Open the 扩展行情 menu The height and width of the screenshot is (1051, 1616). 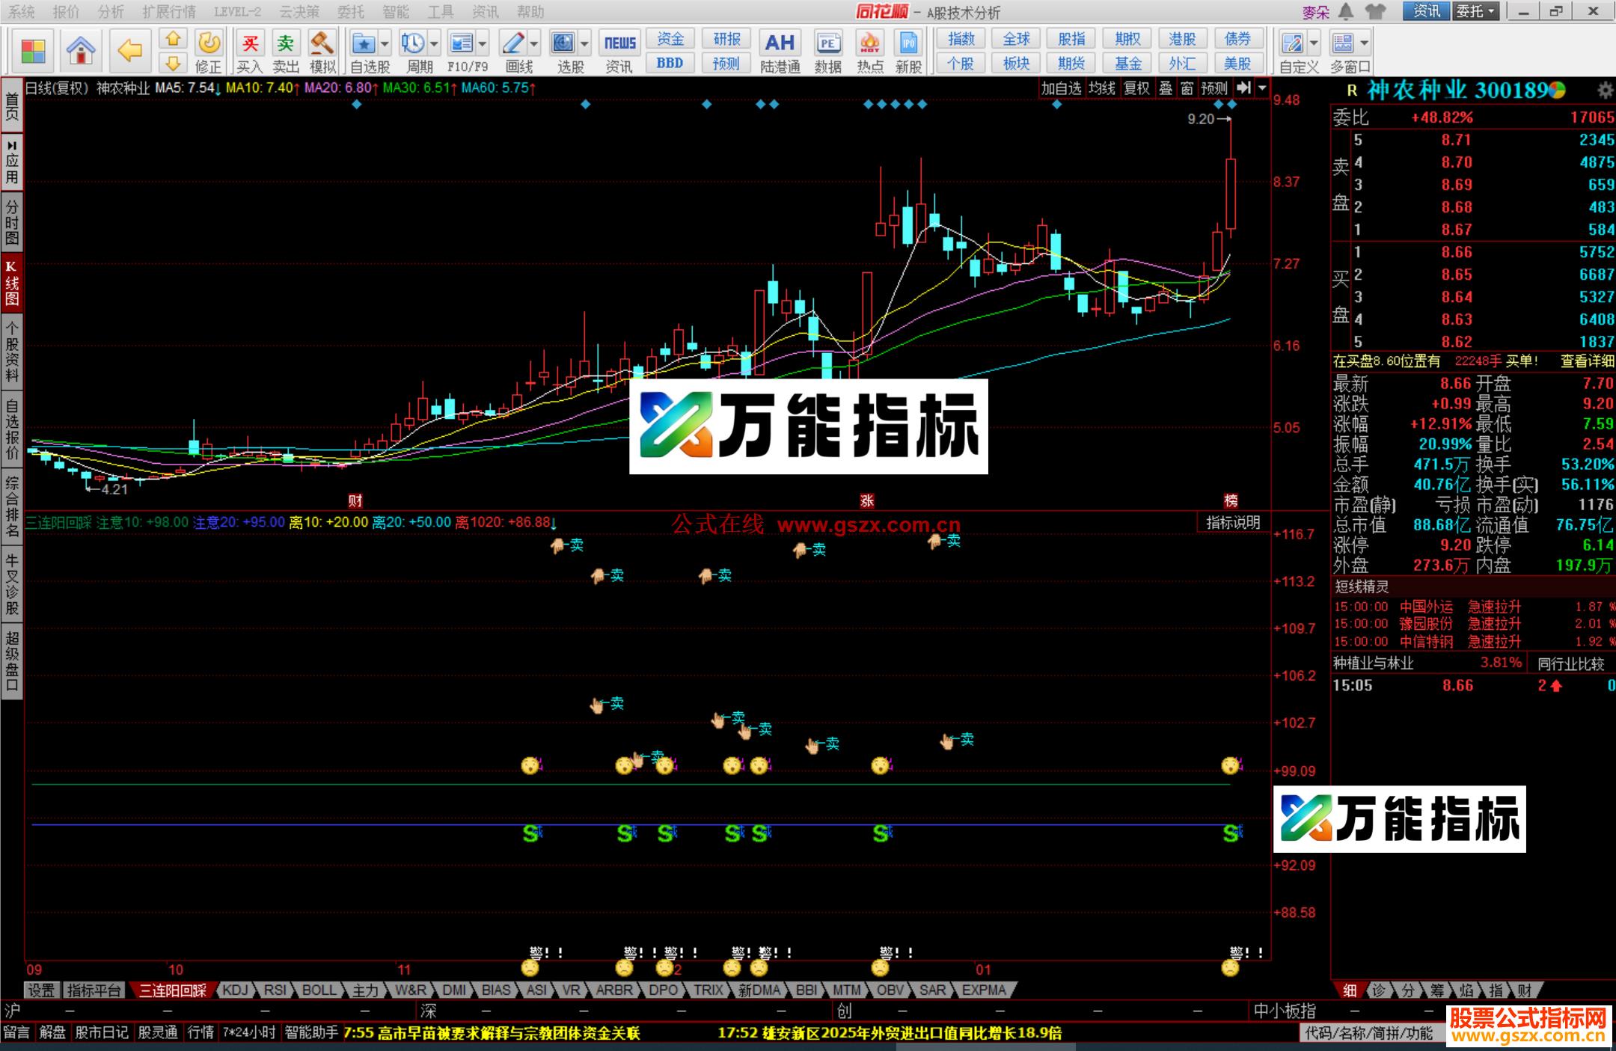(168, 11)
